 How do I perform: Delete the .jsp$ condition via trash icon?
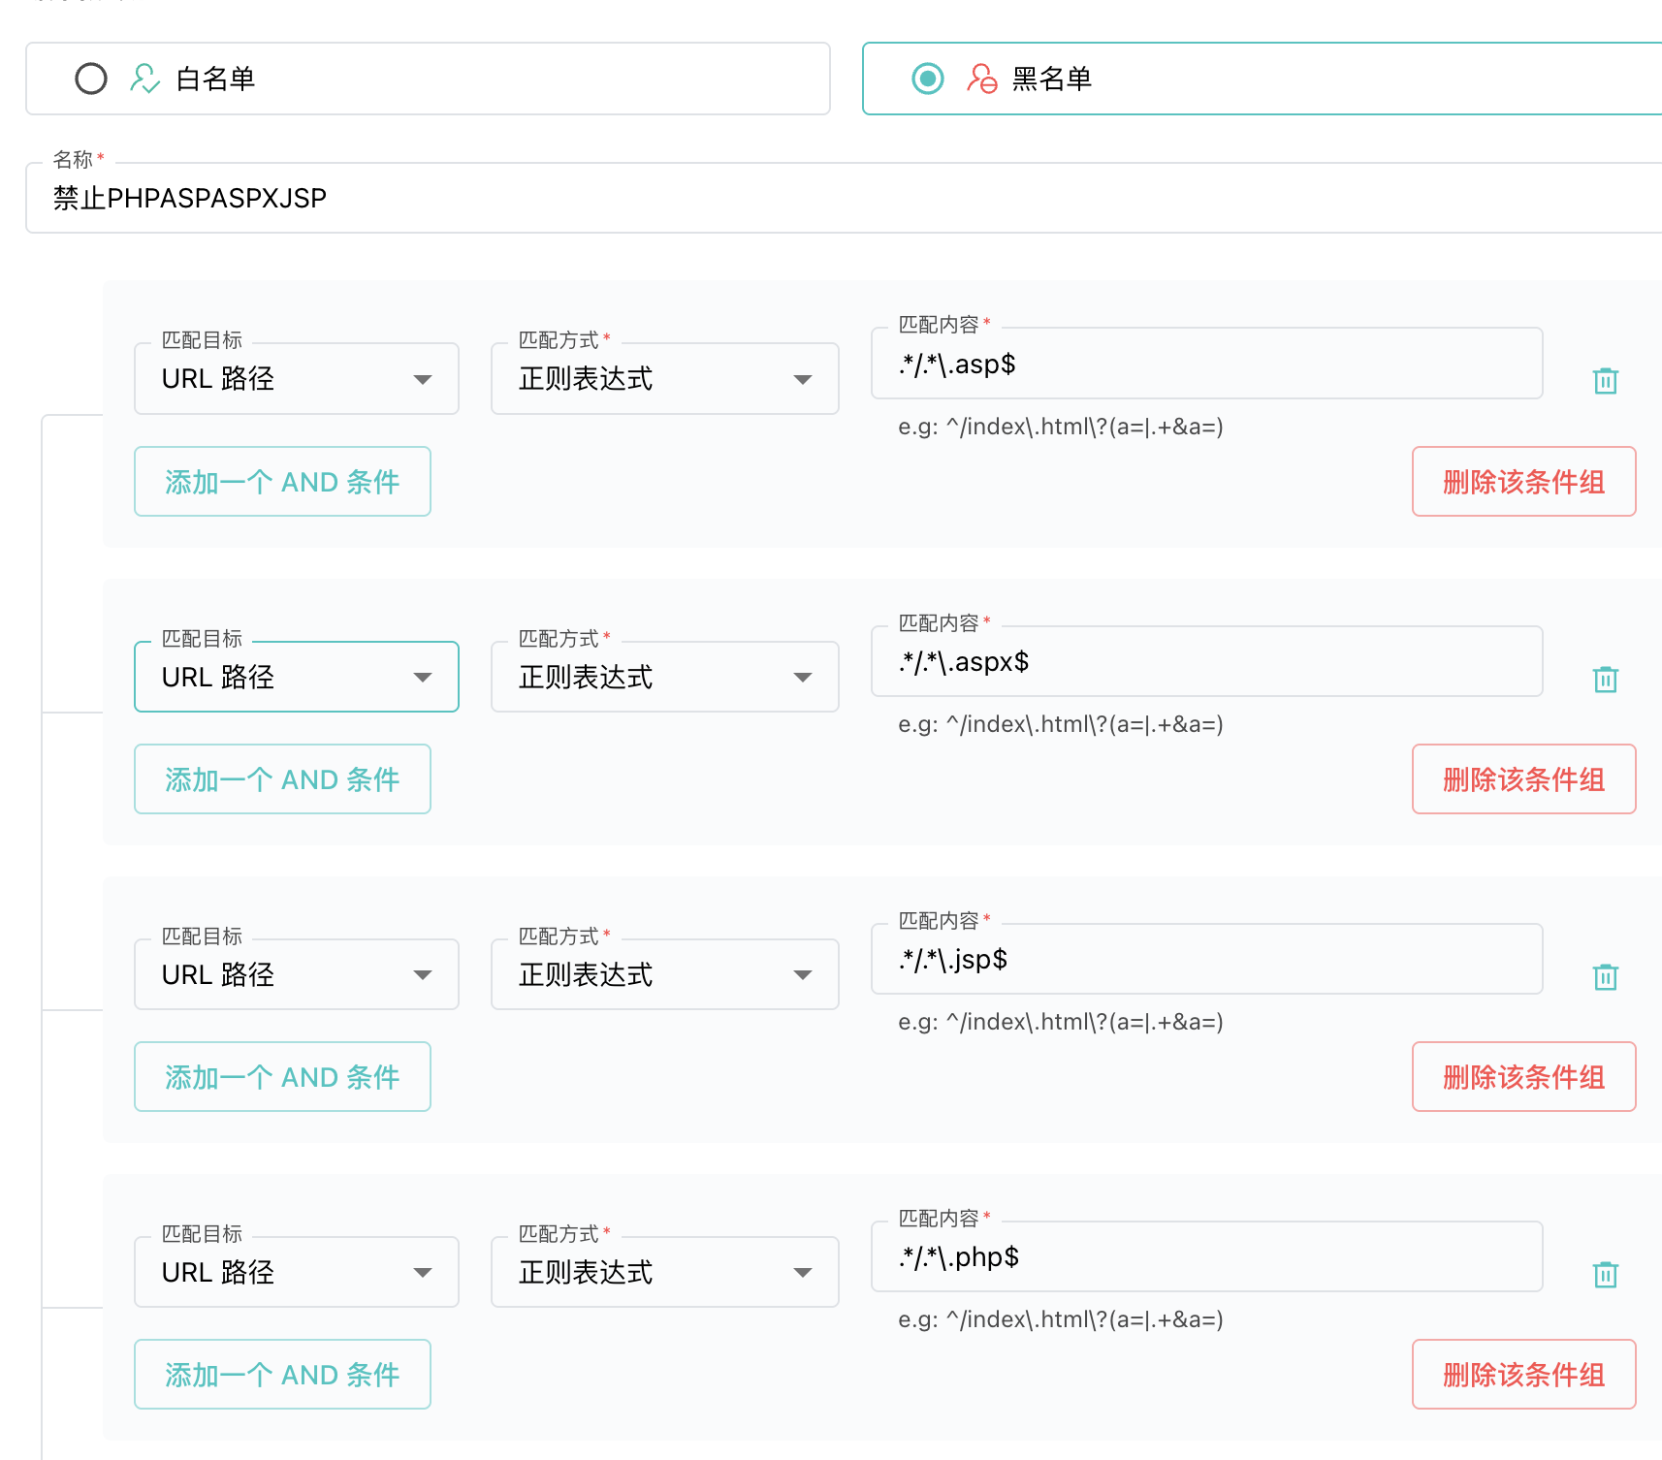1606,976
